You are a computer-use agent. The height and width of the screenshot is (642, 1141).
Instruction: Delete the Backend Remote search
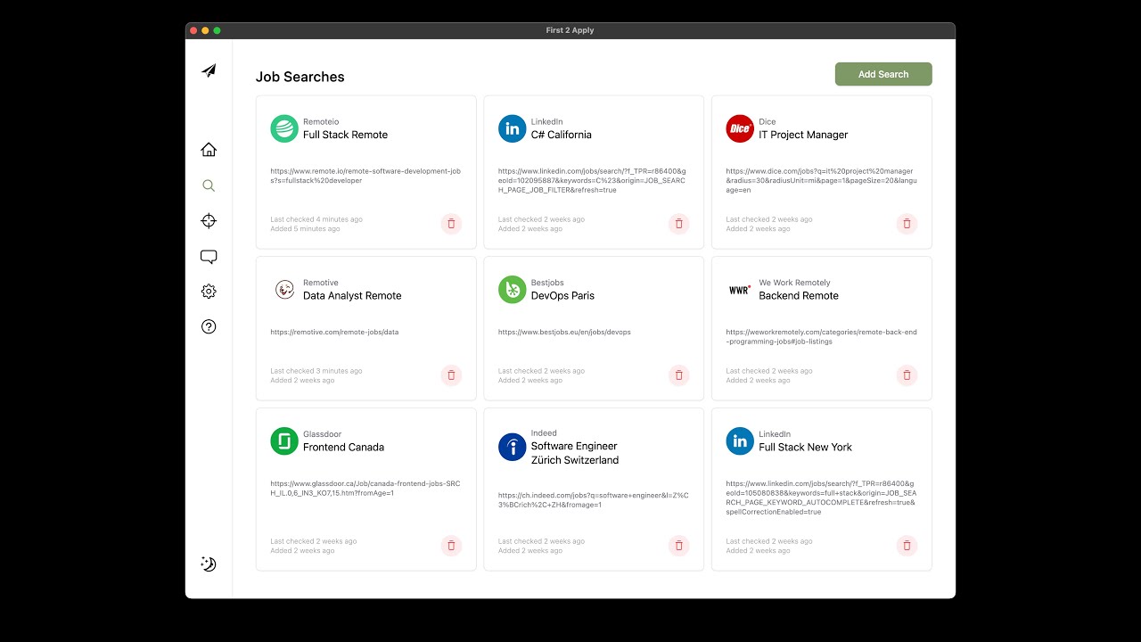(907, 375)
